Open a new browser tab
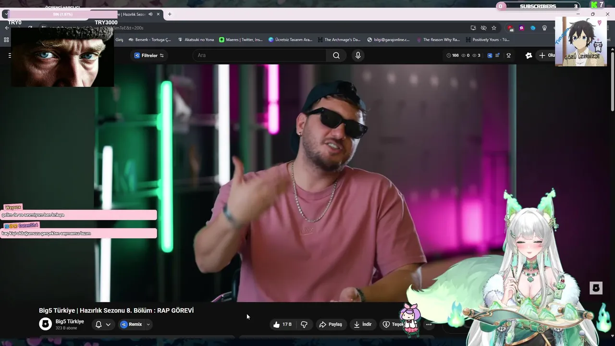 click(x=170, y=14)
